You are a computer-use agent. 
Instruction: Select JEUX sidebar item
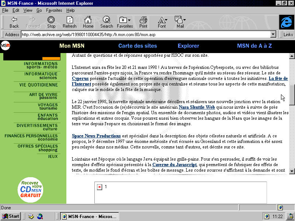point(53,156)
